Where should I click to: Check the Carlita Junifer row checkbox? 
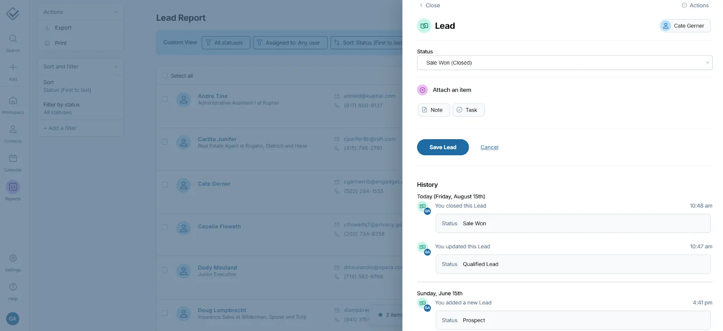(164, 142)
